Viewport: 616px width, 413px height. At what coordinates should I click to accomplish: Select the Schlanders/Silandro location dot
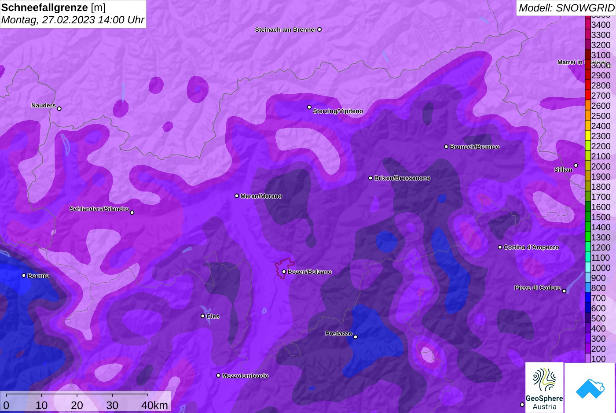(132, 212)
